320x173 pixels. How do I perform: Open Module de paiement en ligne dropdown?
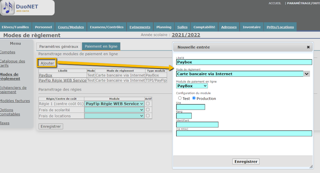click(192, 86)
